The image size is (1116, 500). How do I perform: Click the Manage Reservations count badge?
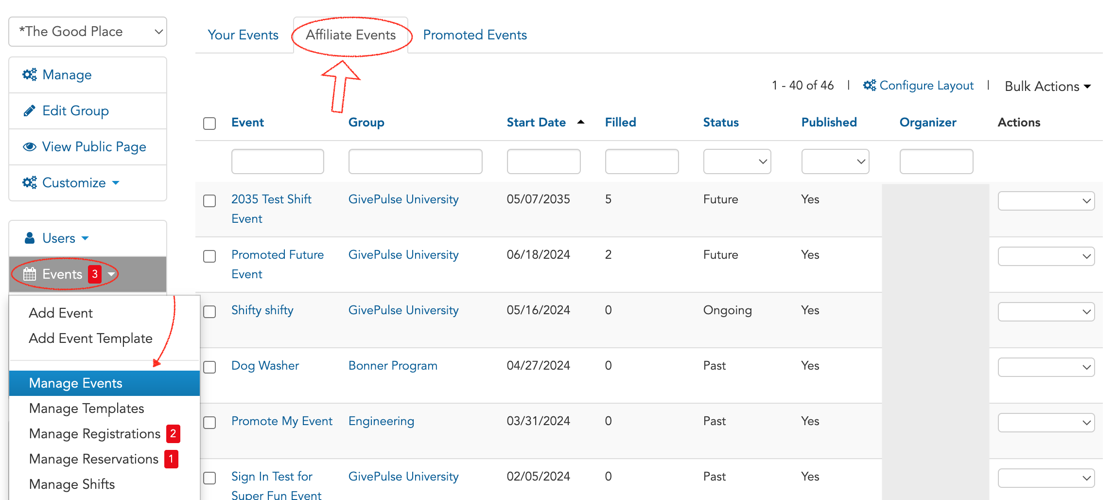pyautogui.click(x=171, y=459)
